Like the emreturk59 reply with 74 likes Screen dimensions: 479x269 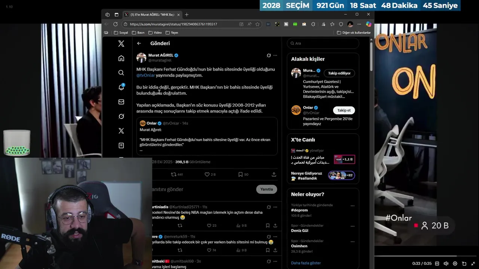click(212, 250)
